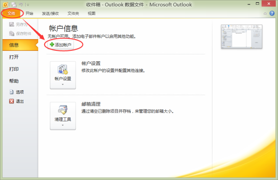Close the Outlook window
Image resolution: width=278 pixels, height=180 pixels.
[x=268, y=4]
